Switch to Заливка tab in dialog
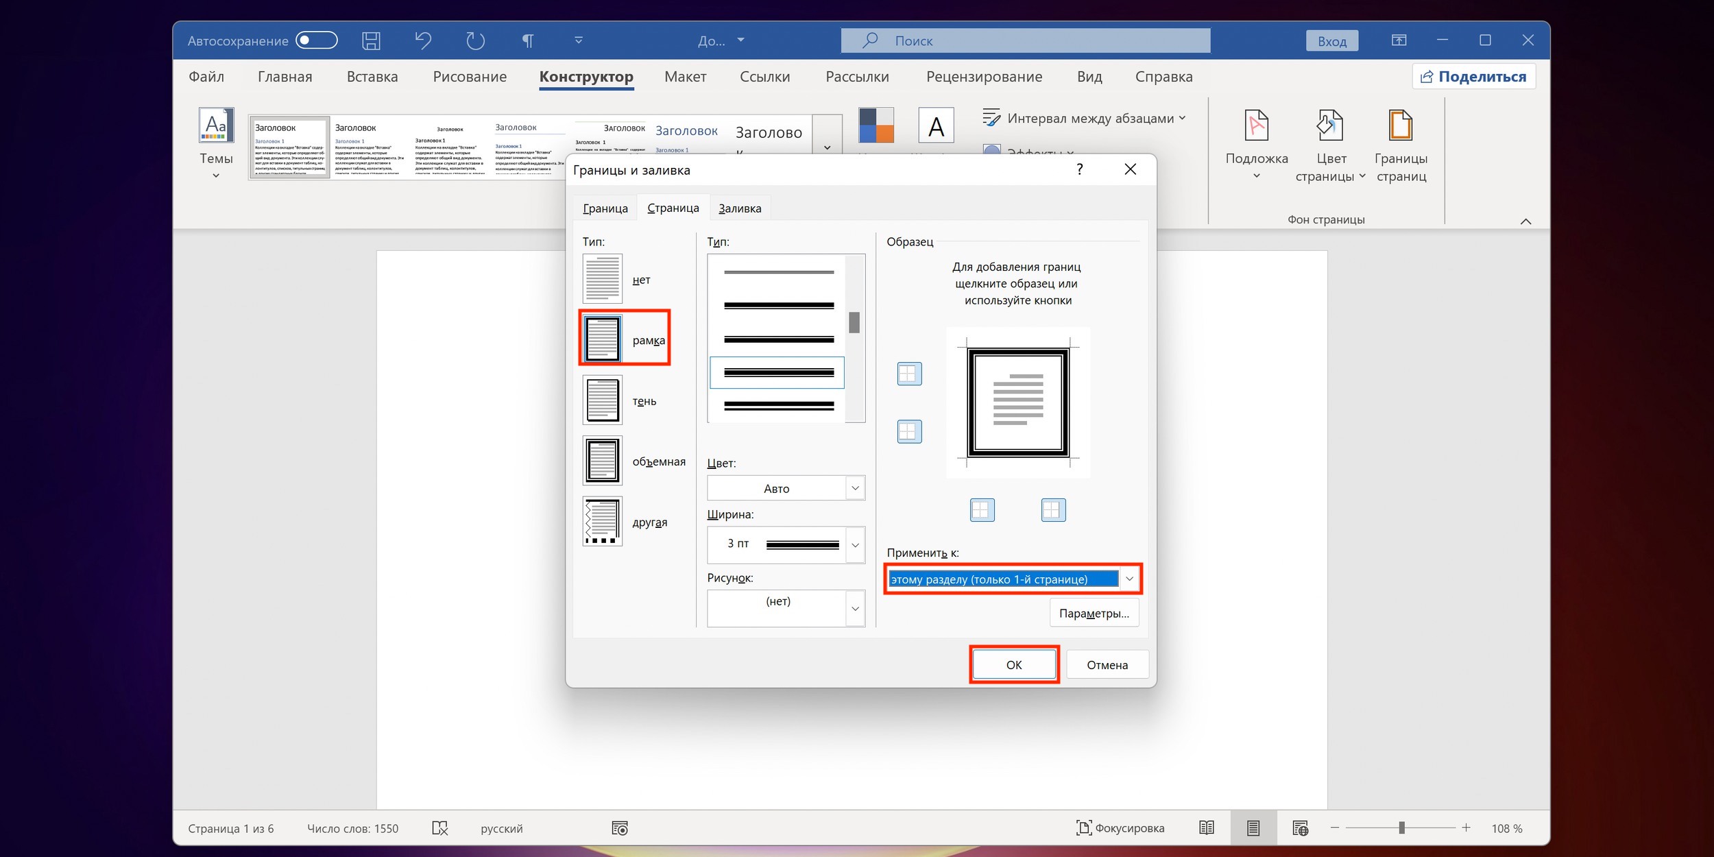1714x857 pixels. point(740,208)
